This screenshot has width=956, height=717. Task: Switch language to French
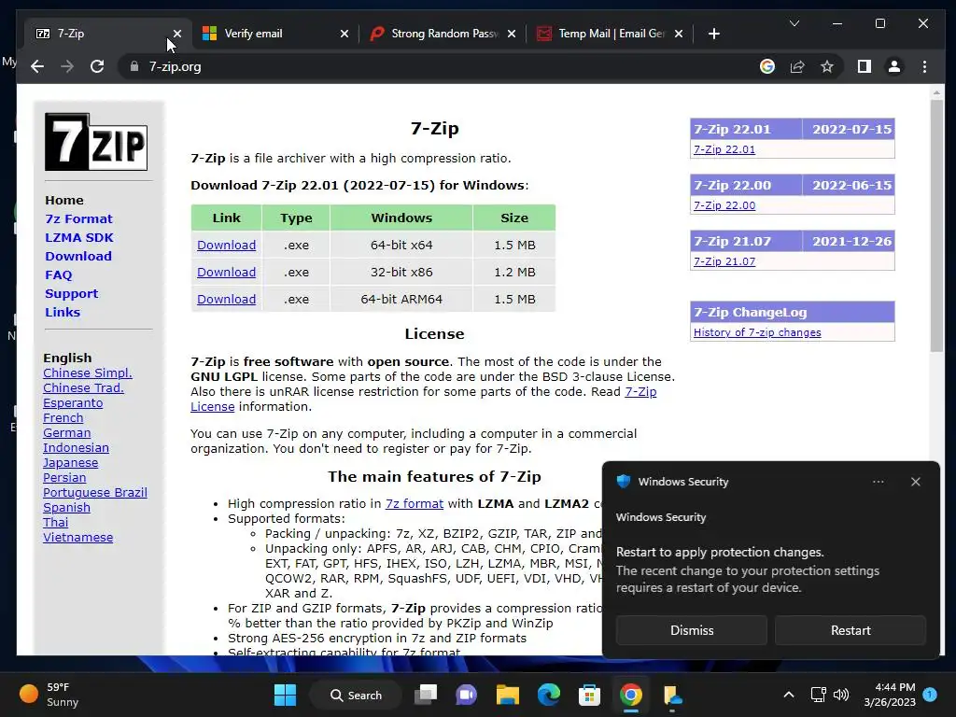(x=63, y=417)
